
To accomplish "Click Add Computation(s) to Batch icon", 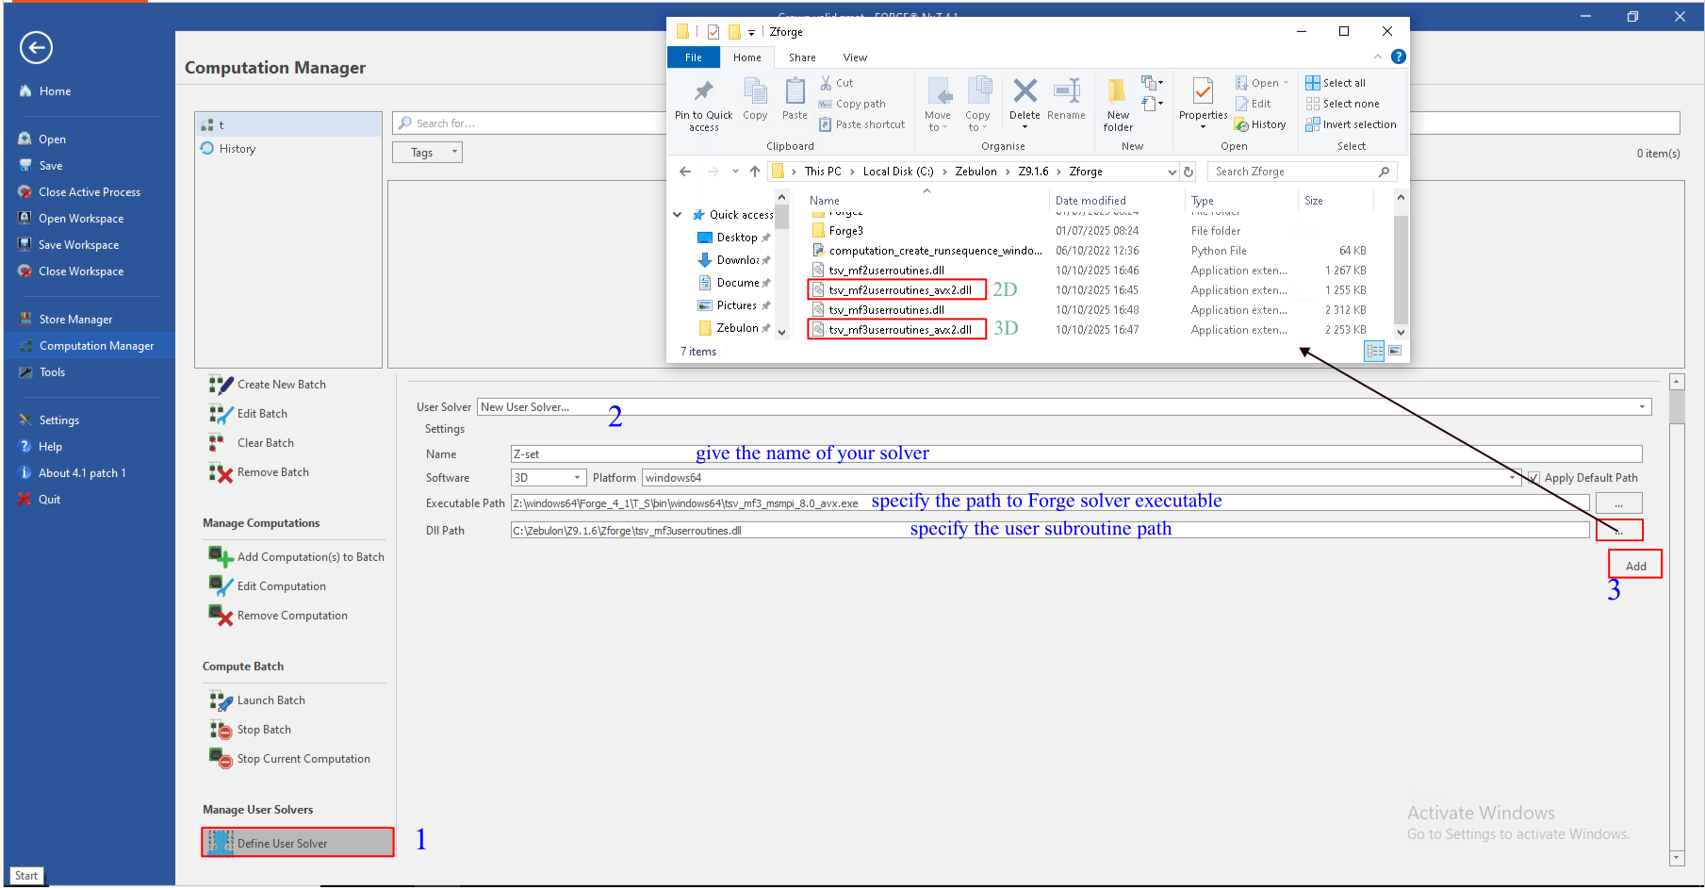I will pyautogui.click(x=221, y=557).
